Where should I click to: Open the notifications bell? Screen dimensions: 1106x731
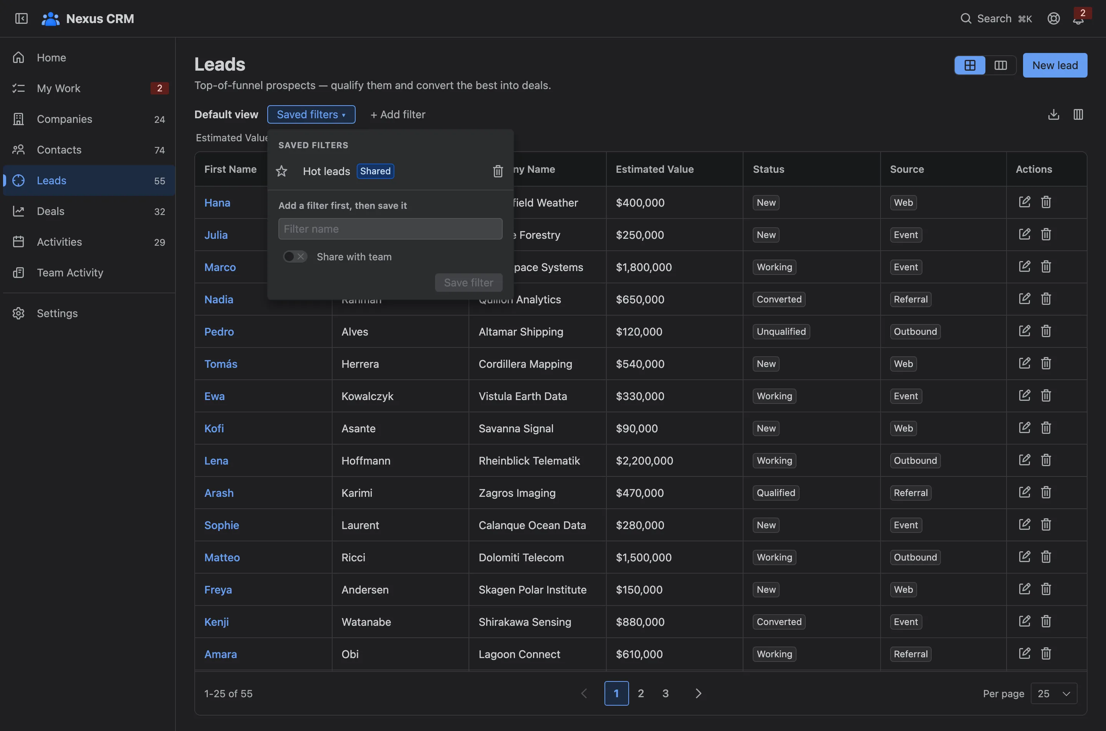[1078, 19]
